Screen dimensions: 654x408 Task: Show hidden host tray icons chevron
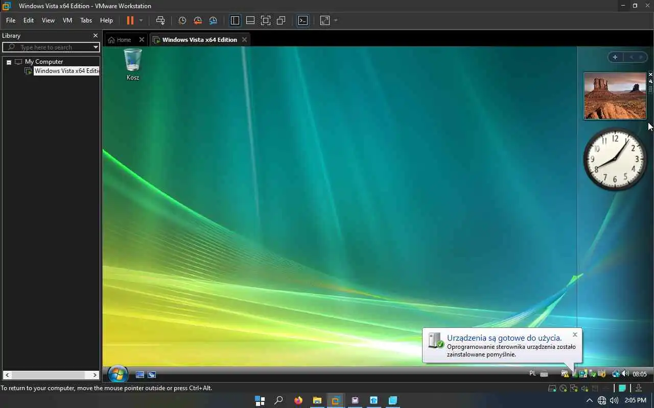[x=589, y=400]
